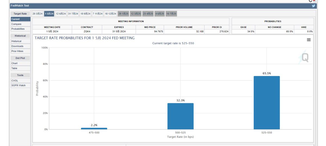
Task: Click the 65.5% label above the bar
Action: point(267,73)
